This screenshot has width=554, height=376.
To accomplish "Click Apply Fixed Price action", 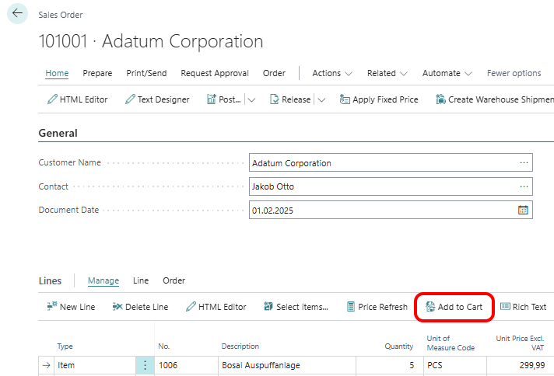I will pyautogui.click(x=379, y=99).
